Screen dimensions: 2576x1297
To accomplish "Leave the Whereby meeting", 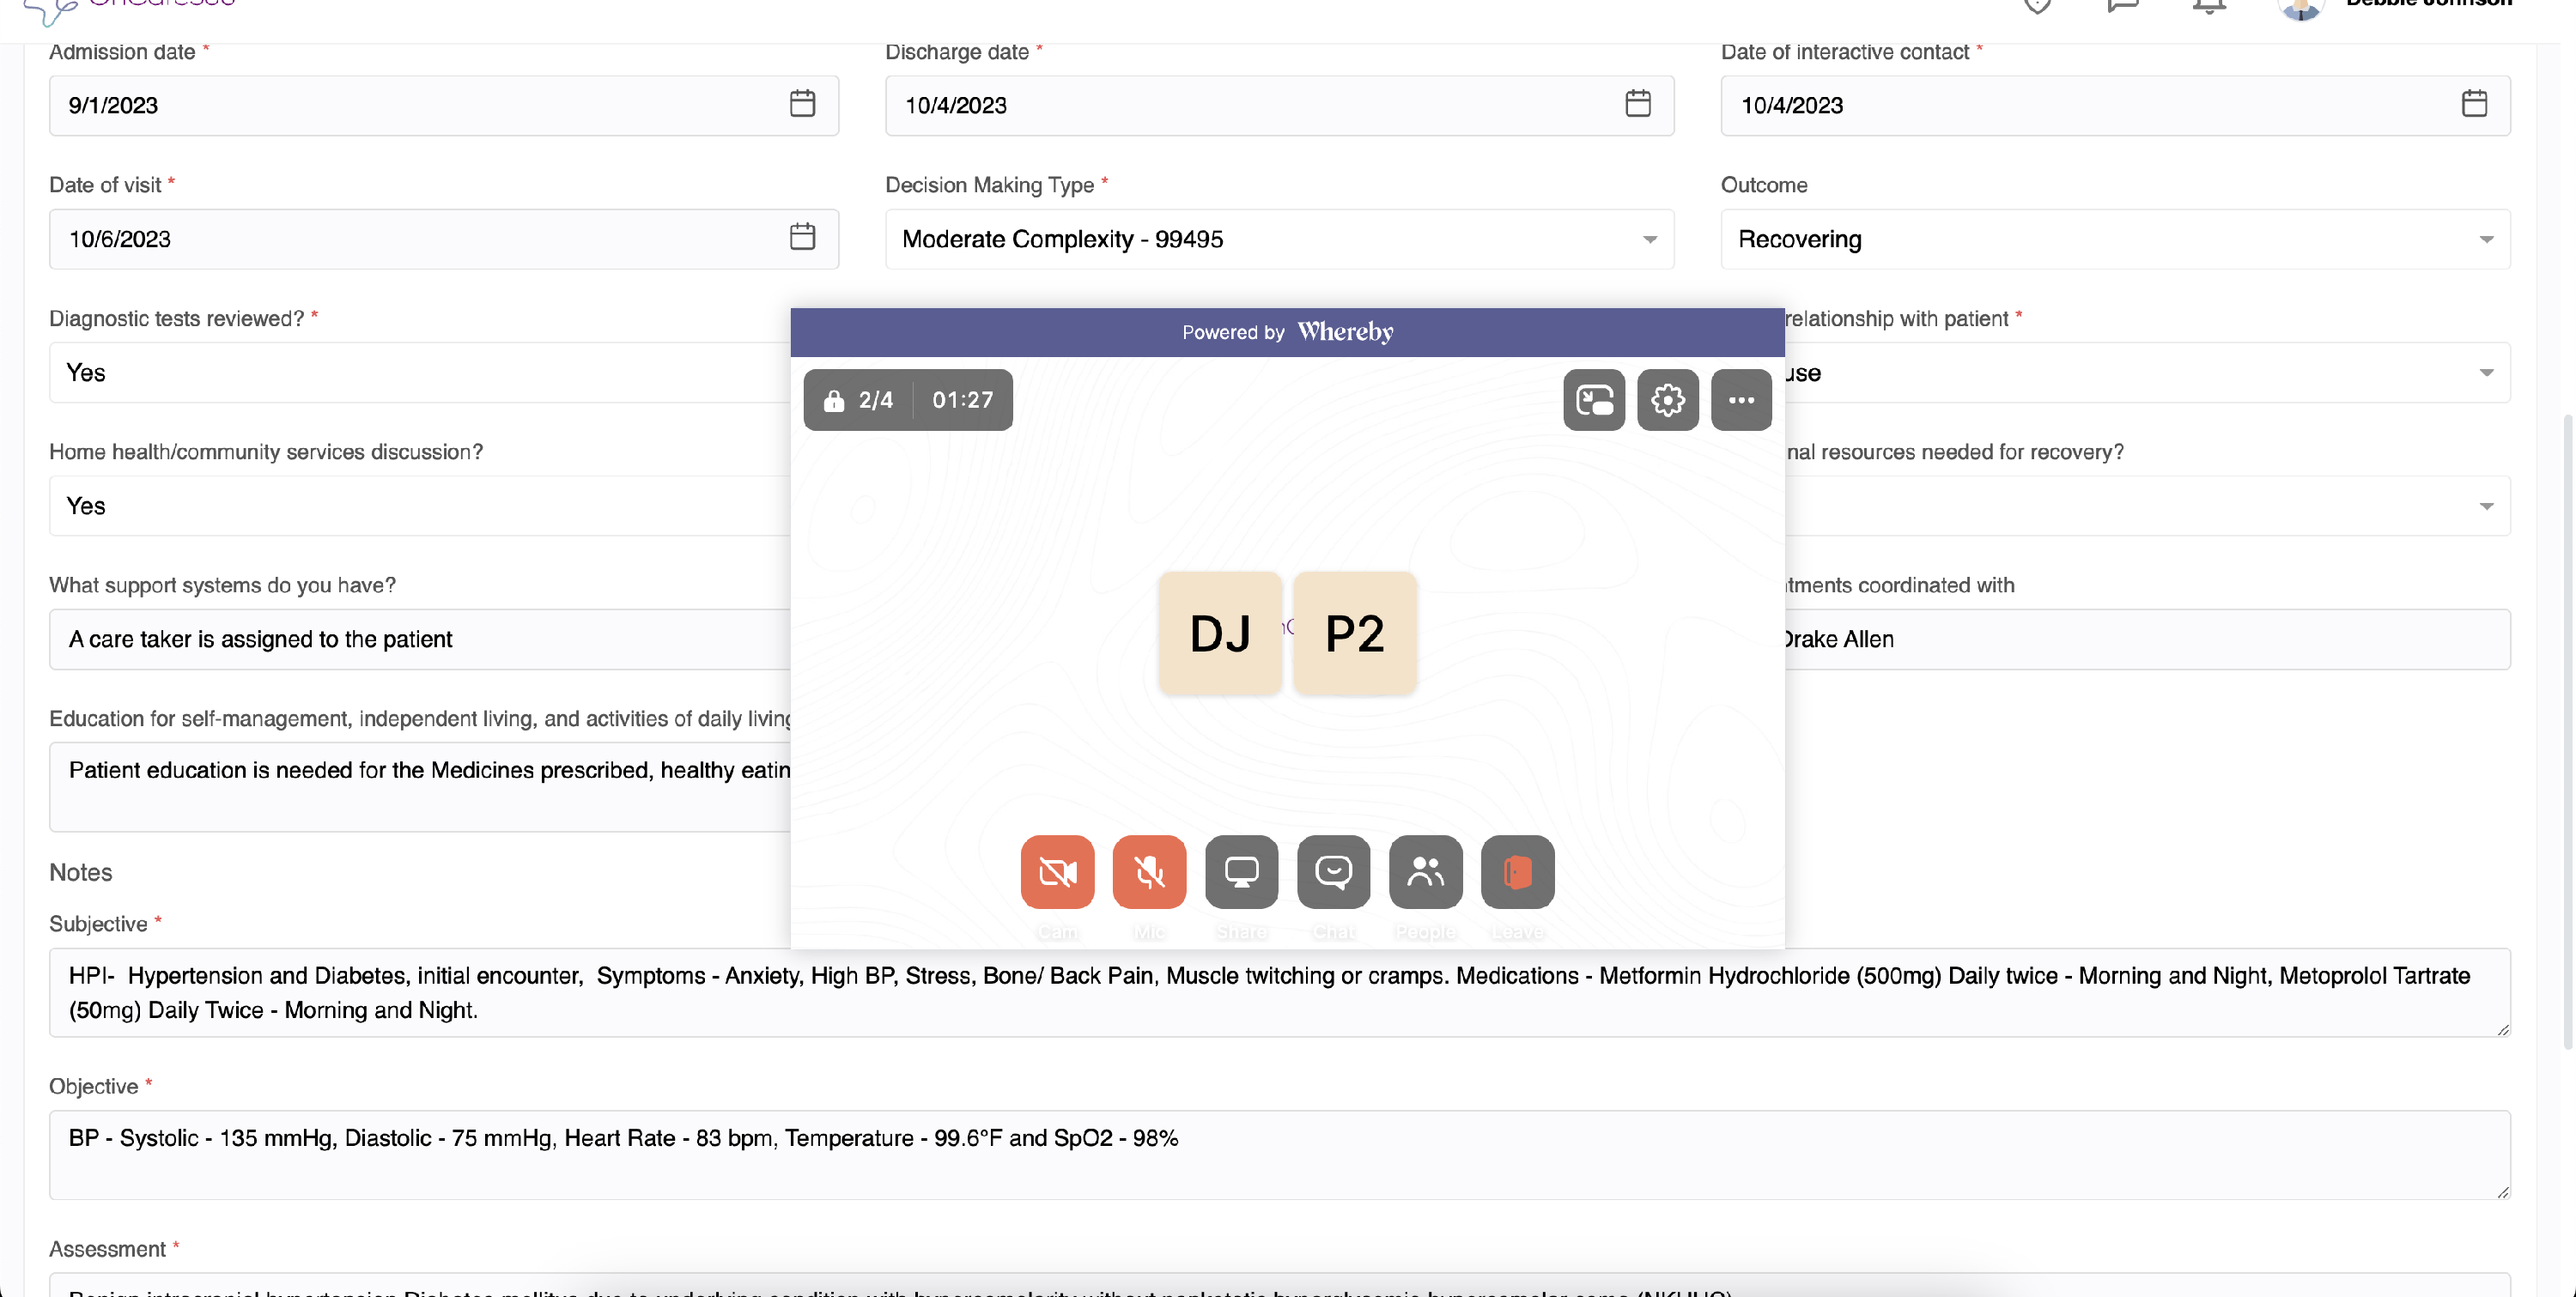I will tap(1517, 872).
